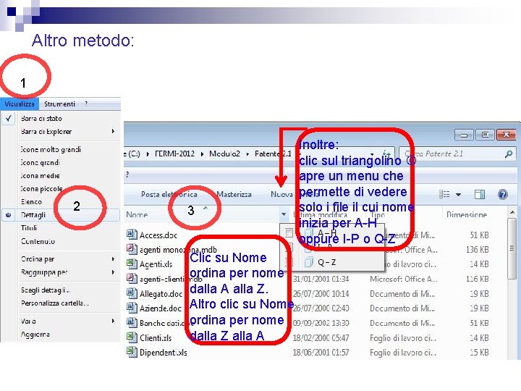Viewport: 521px width, 391px height.
Task: Click the search magnifier icon
Action: 509,154
